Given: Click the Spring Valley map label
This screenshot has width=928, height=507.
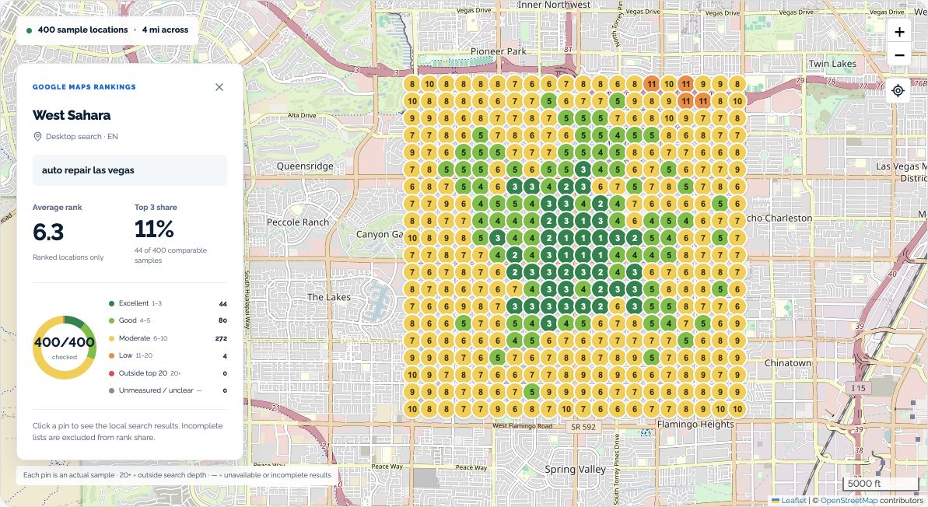Looking at the screenshot, I should 576,469.
